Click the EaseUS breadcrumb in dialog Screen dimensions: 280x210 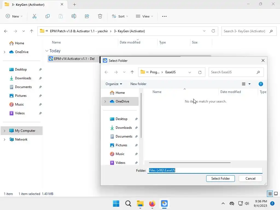pyautogui.click(x=170, y=72)
